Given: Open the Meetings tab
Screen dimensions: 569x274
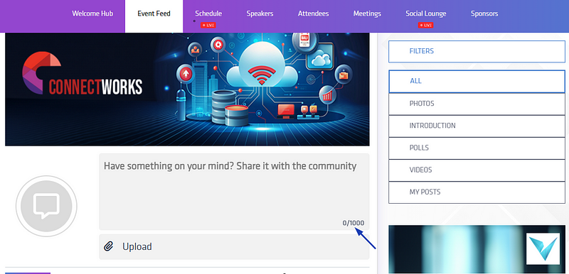Looking at the screenshot, I should (x=367, y=13).
